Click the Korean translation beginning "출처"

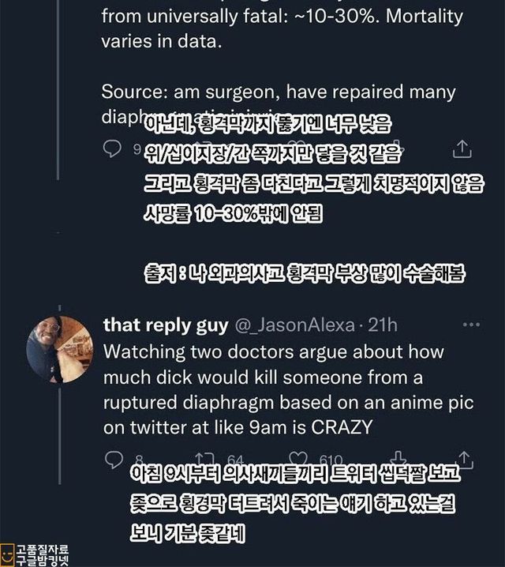tap(305, 273)
